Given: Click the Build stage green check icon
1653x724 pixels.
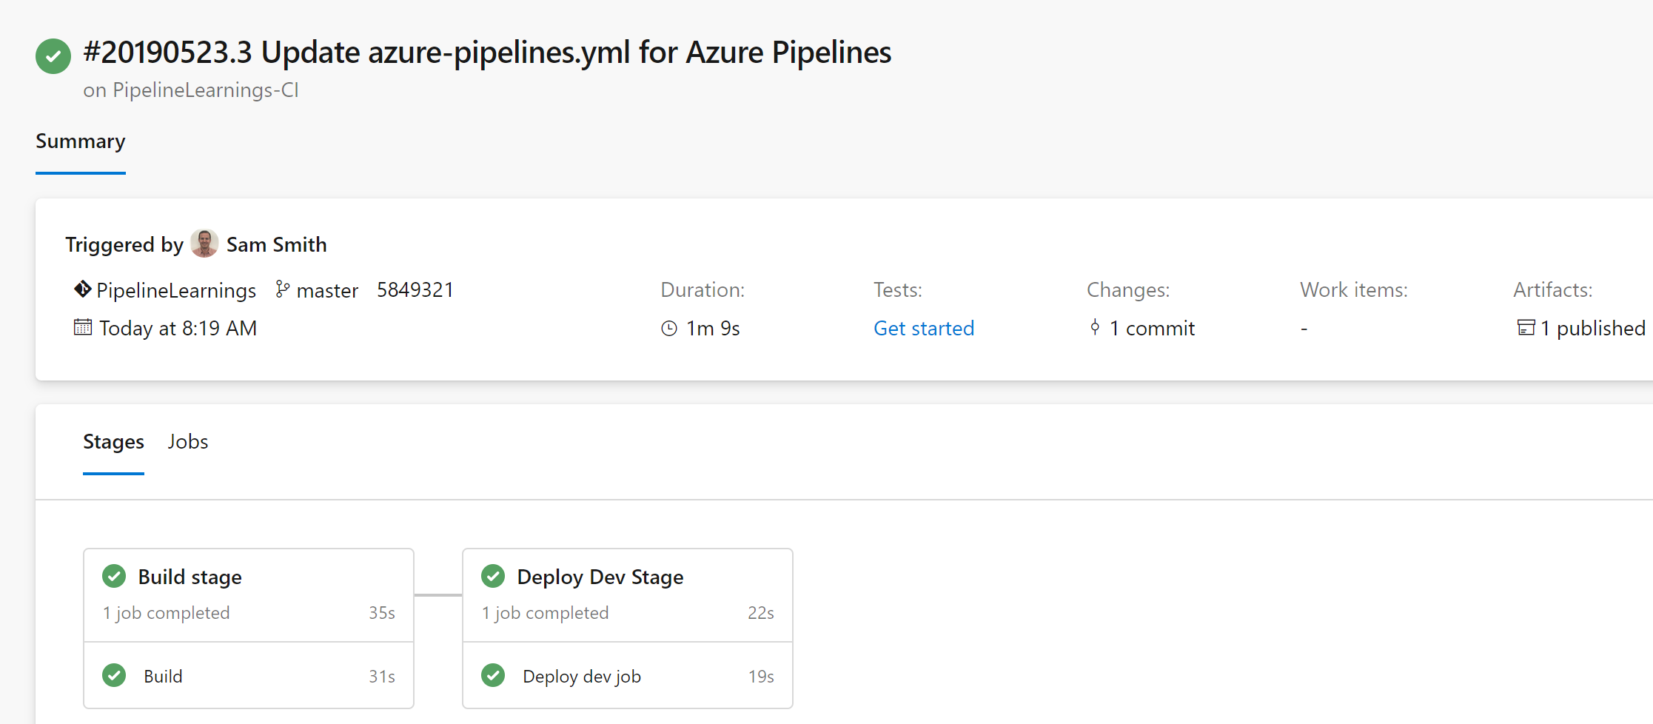Looking at the screenshot, I should 114,576.
